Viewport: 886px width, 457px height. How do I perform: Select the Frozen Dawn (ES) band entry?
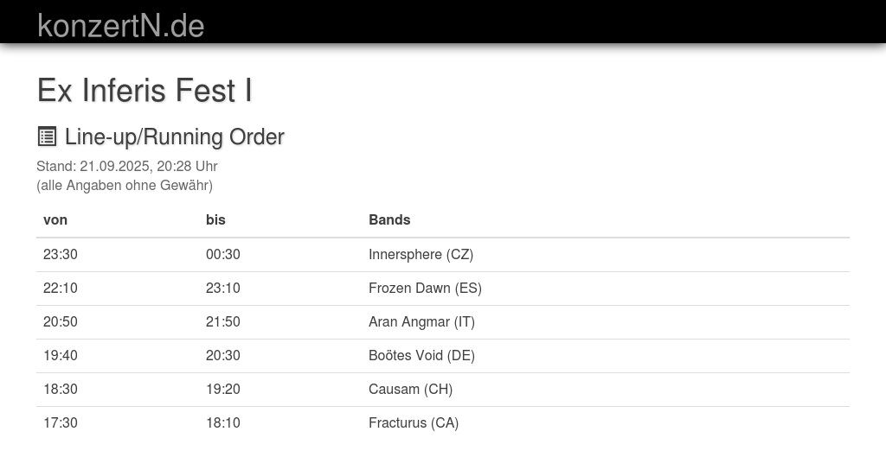click(x=425, y=288)
